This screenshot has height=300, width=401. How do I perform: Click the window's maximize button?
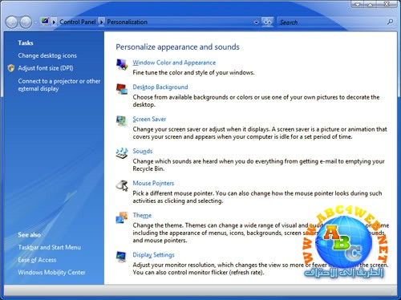pos(371,4)
